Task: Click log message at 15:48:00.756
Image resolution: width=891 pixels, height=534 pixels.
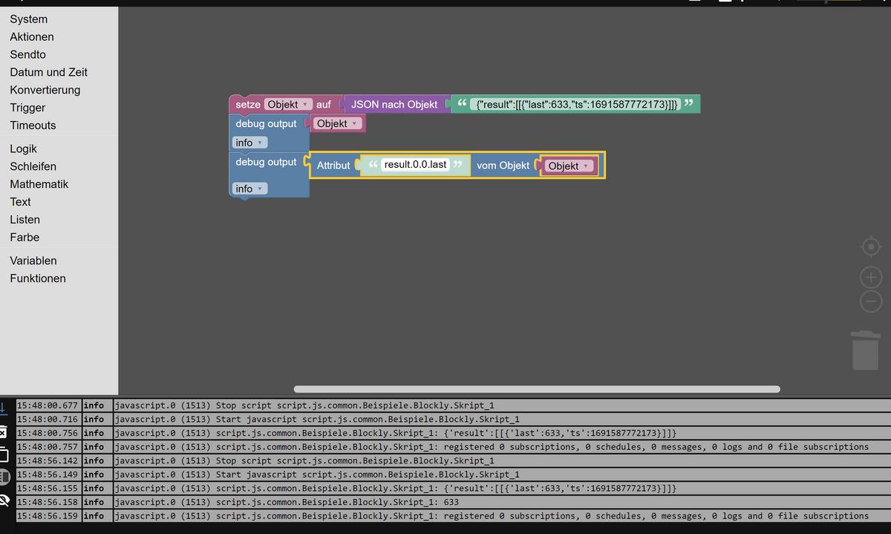Action: point(502,433)
